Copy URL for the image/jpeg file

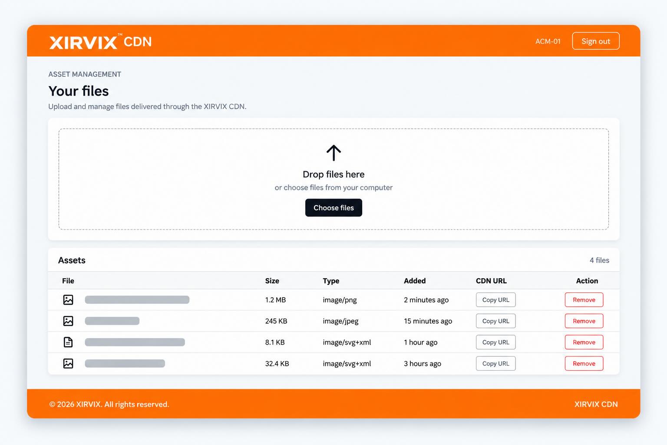coord(496,321)
